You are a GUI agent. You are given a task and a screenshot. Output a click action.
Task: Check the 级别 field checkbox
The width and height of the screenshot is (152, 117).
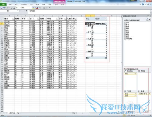(x=125, y=33)
